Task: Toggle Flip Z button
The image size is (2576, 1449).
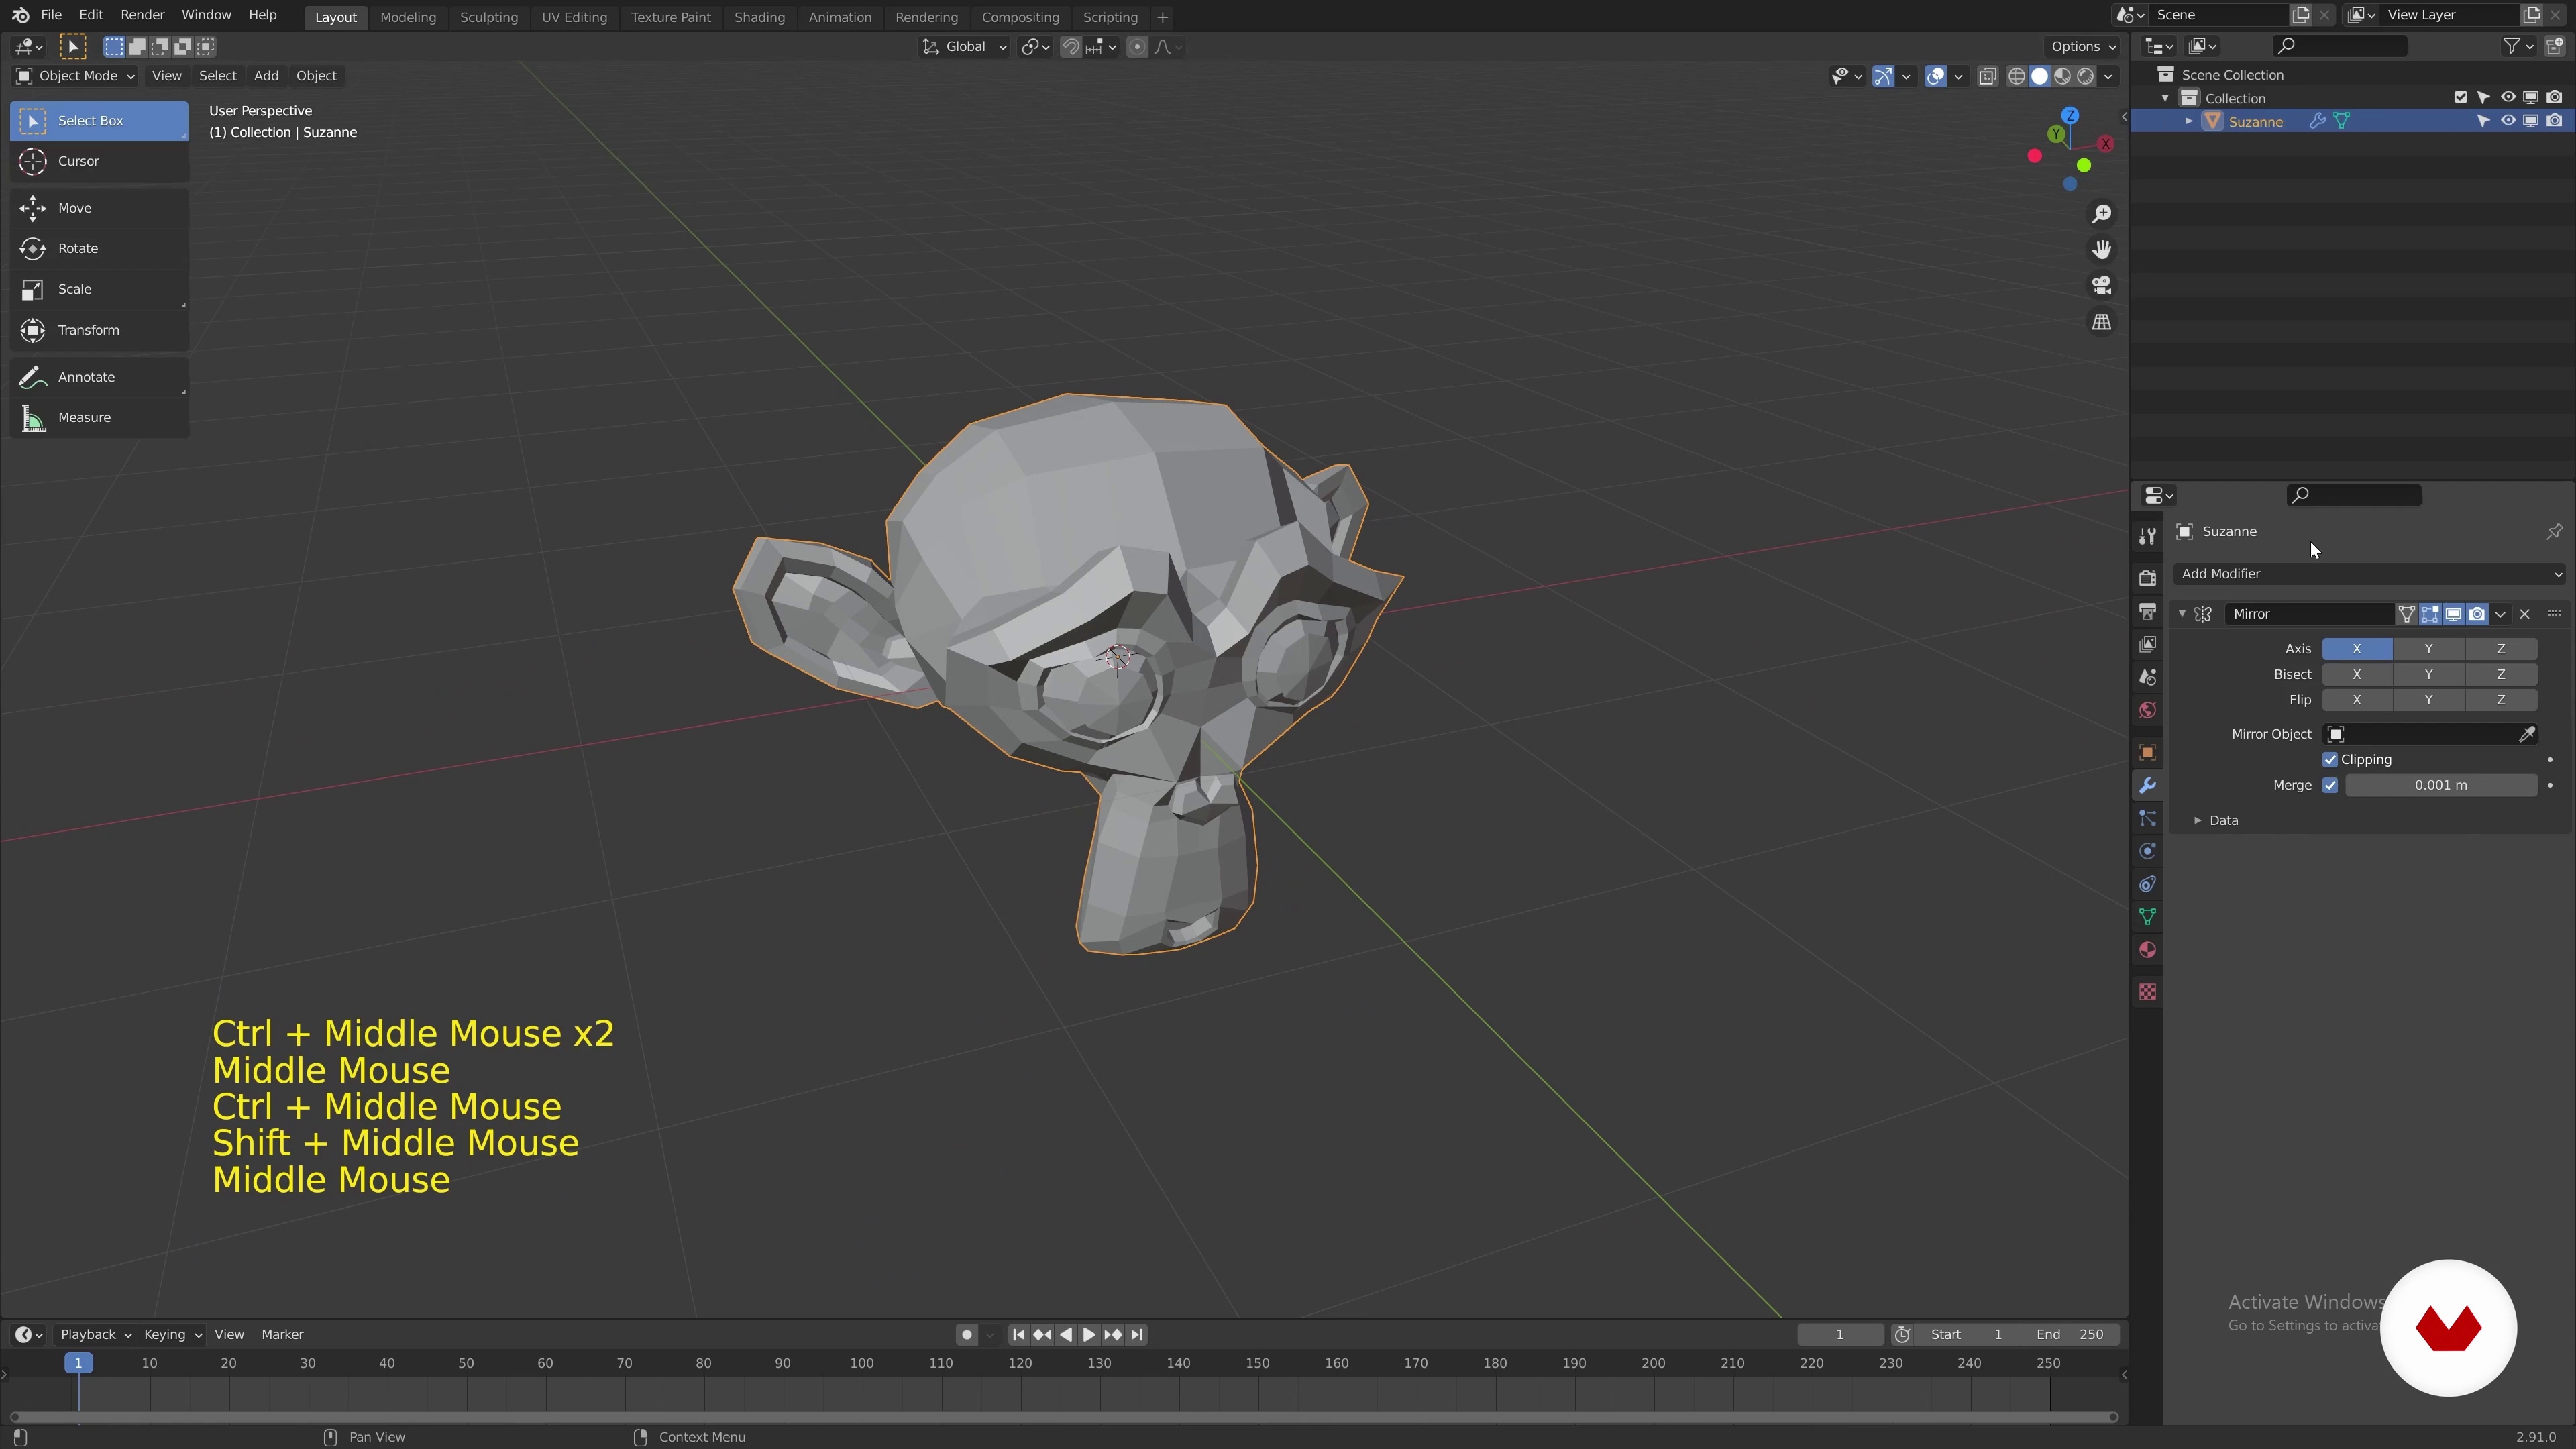Action: [x=2501, y=700]
